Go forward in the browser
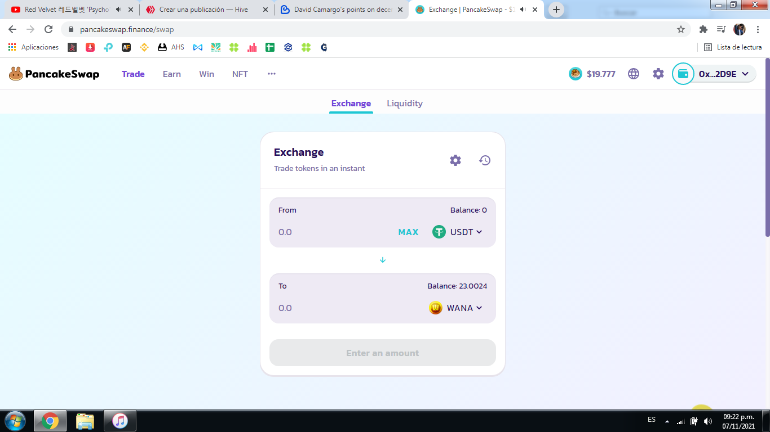Viewport: 770px width, 432px height. coord(30,29)
